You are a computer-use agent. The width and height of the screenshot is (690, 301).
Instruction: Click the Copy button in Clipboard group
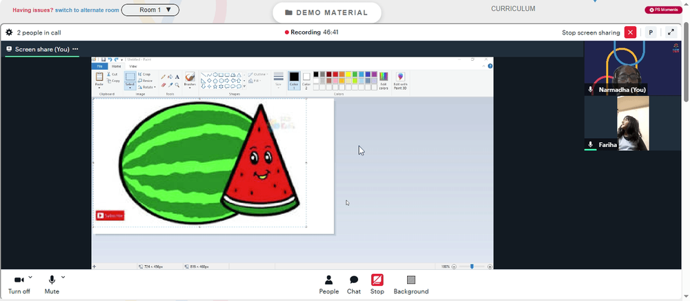tap(112, 81)
